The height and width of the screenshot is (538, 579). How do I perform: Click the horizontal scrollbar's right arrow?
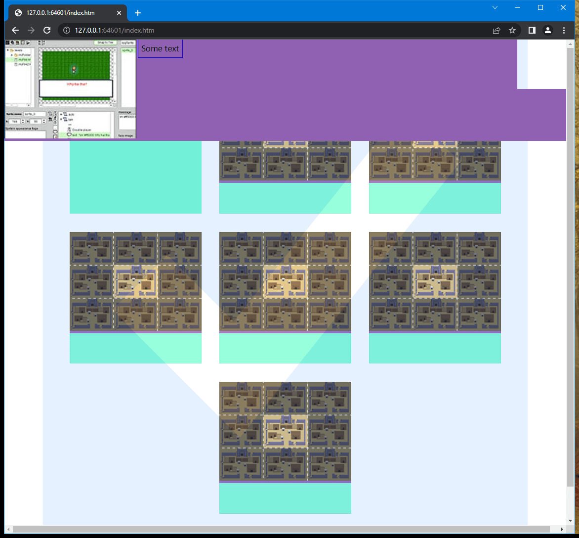coord(563,530)
